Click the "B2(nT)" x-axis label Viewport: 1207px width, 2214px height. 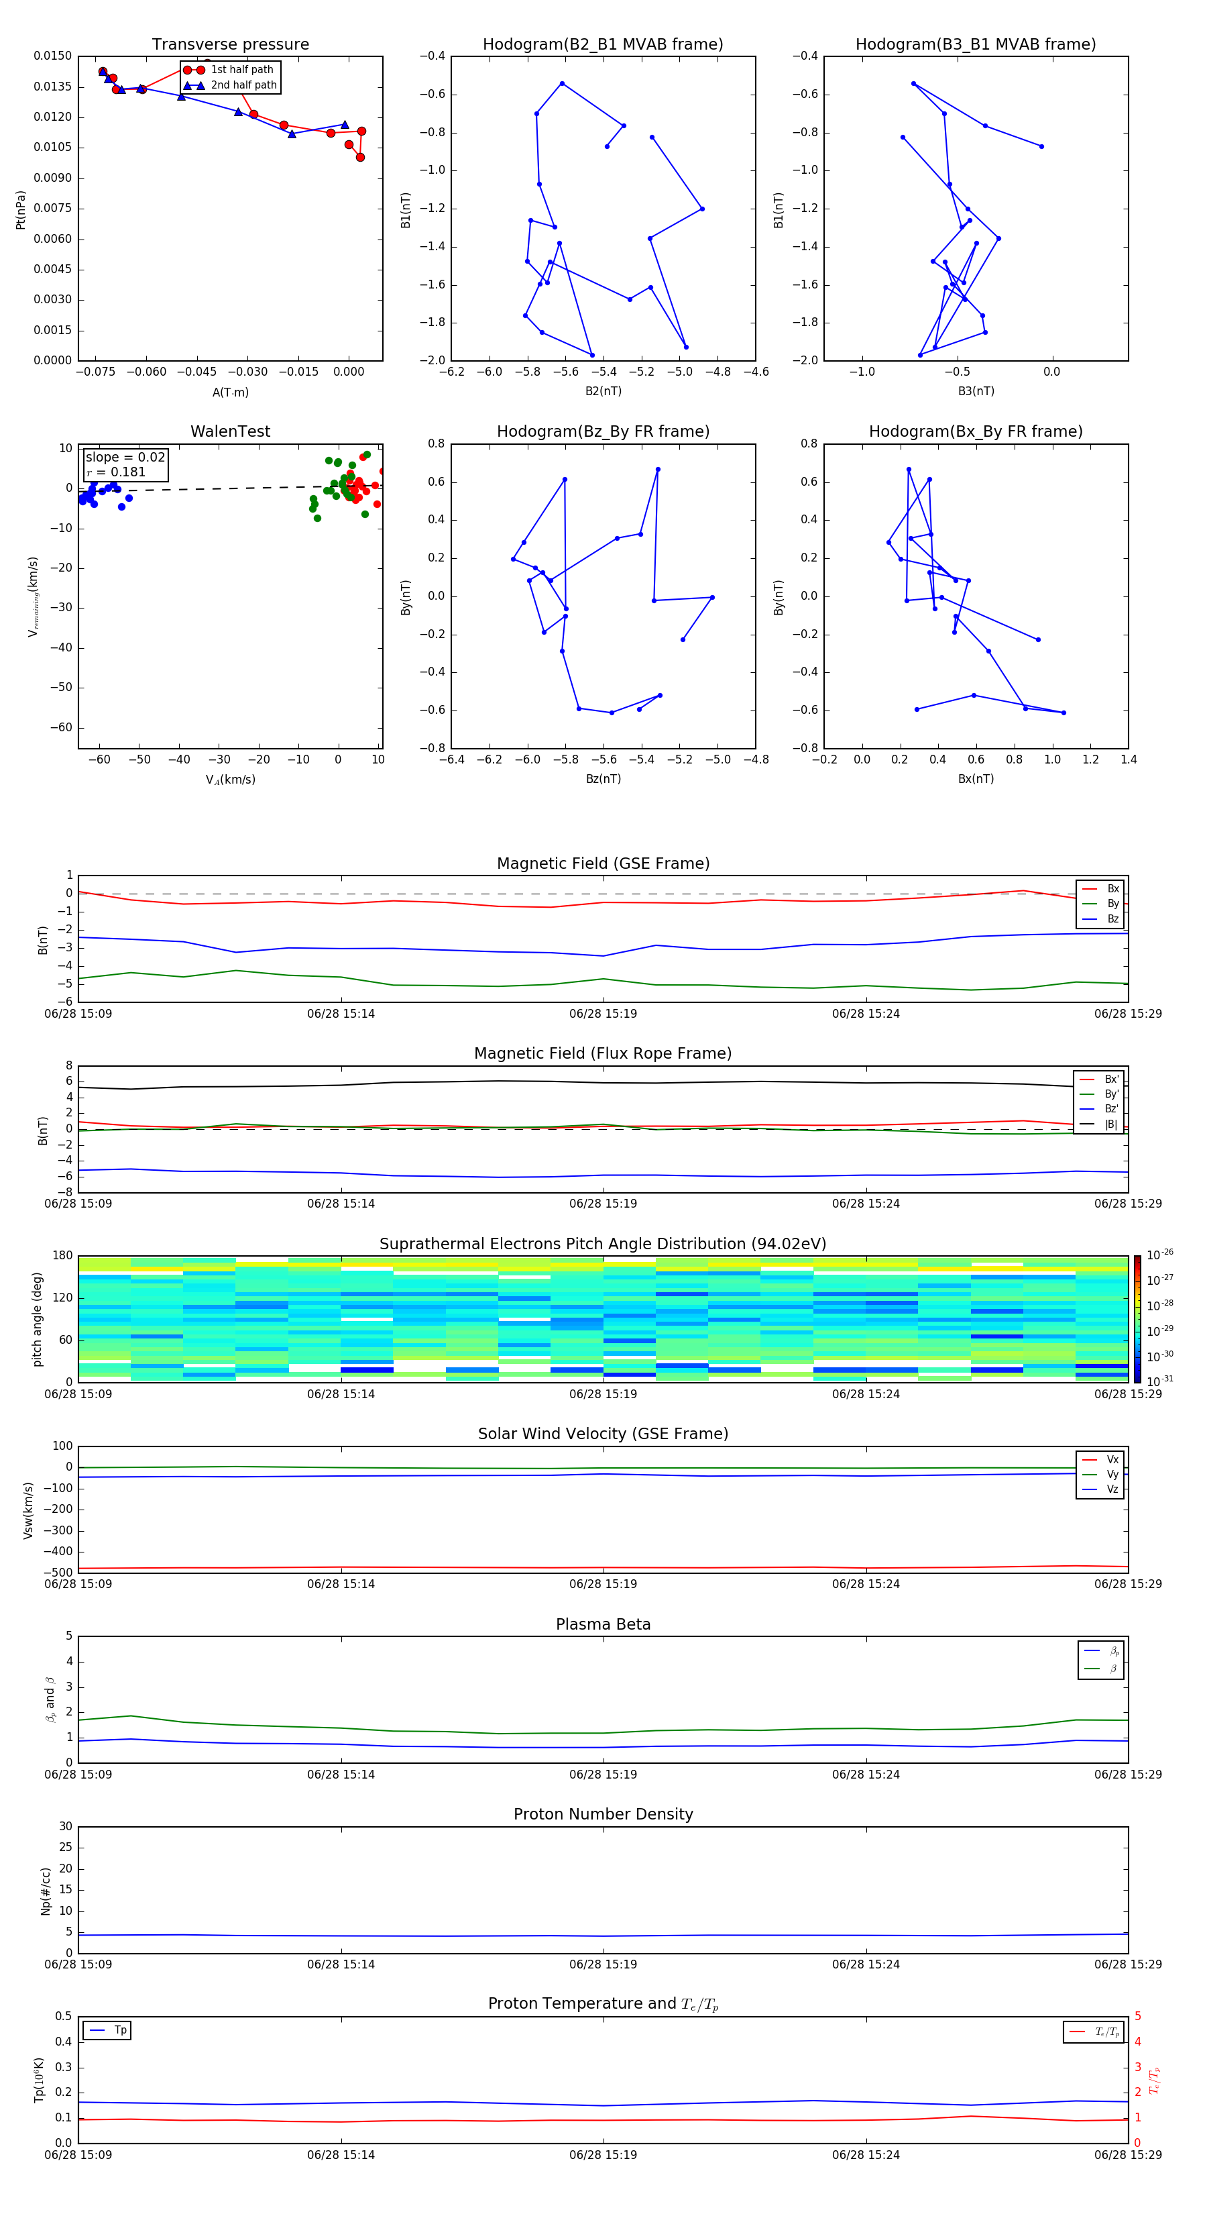[603, 391]
